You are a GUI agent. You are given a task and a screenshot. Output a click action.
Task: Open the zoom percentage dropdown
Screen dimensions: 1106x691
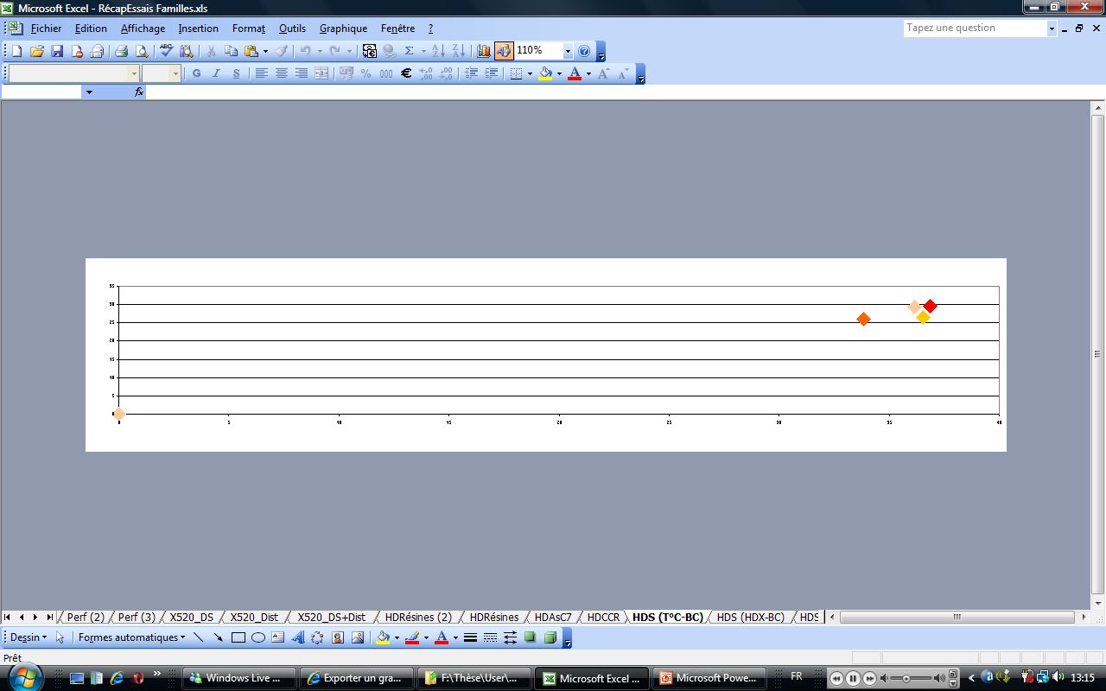pos(568,51)
